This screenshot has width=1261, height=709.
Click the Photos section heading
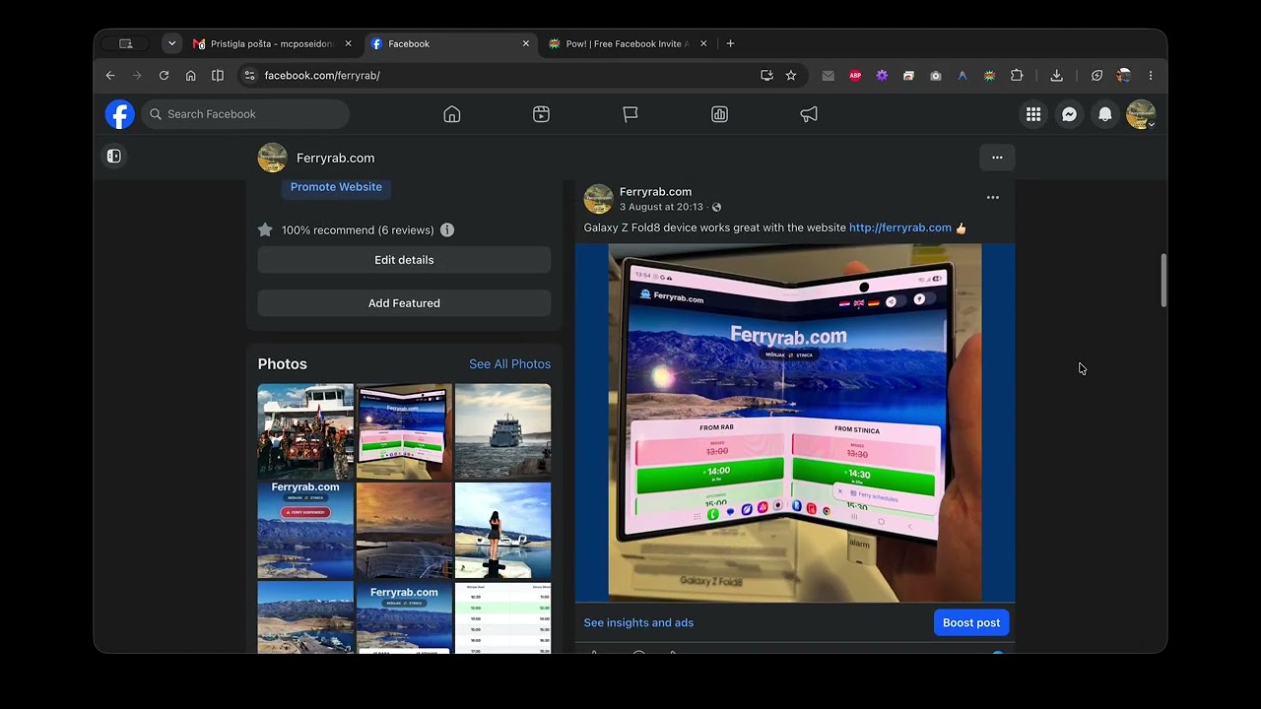coord(283,364)
